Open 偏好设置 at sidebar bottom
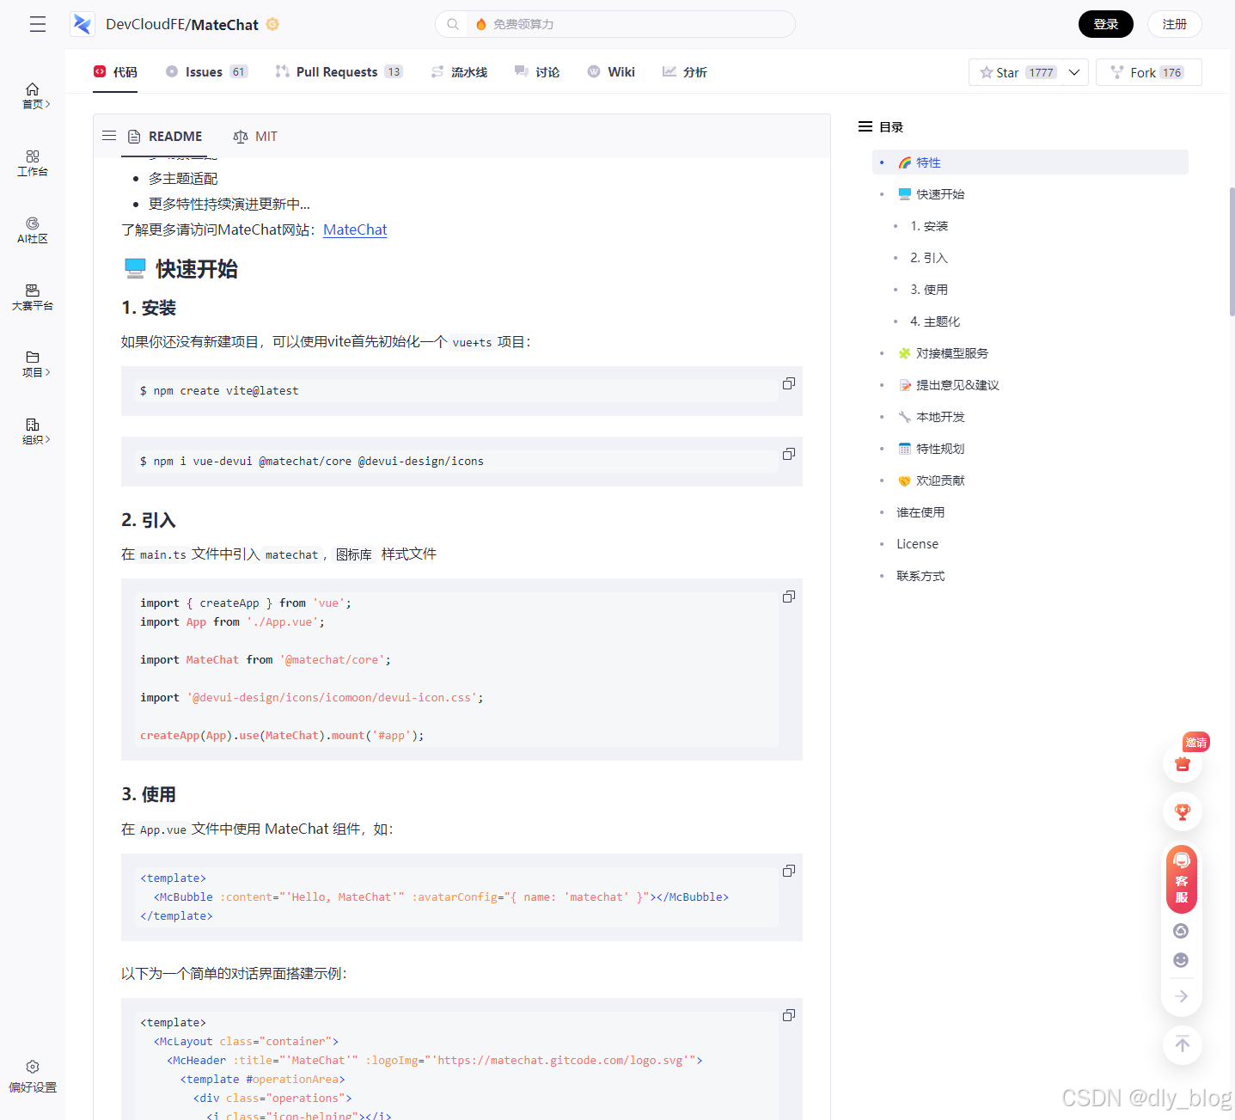 point(33,1076)
